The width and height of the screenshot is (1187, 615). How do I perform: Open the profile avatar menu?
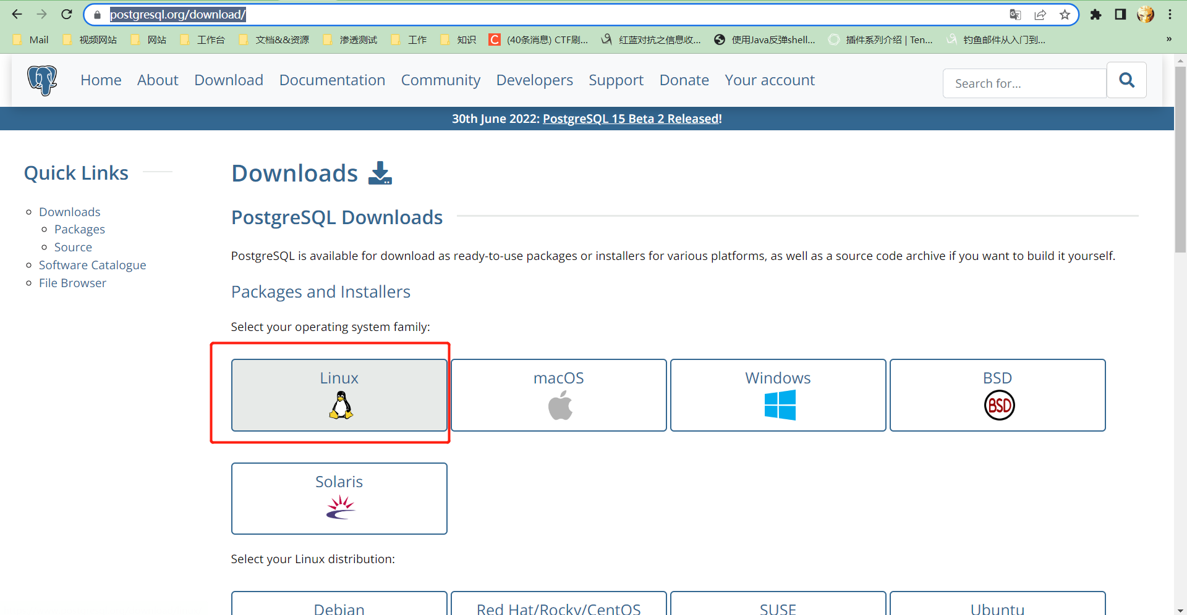[x=1146, y=14]
